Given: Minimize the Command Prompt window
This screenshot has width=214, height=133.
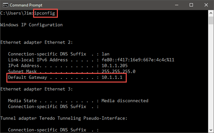Looking at the screenshot, I should click(177, 5).
